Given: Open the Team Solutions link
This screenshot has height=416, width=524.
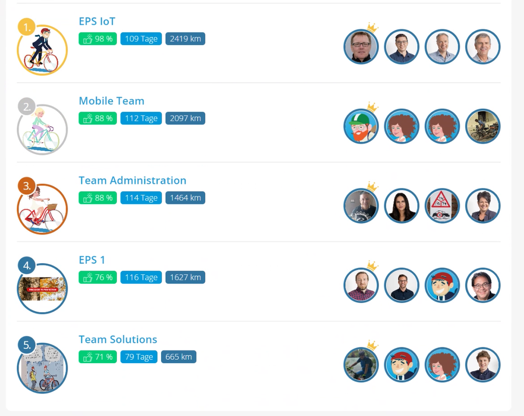Looking at the screenshot, I should click(x=117, y=339).
